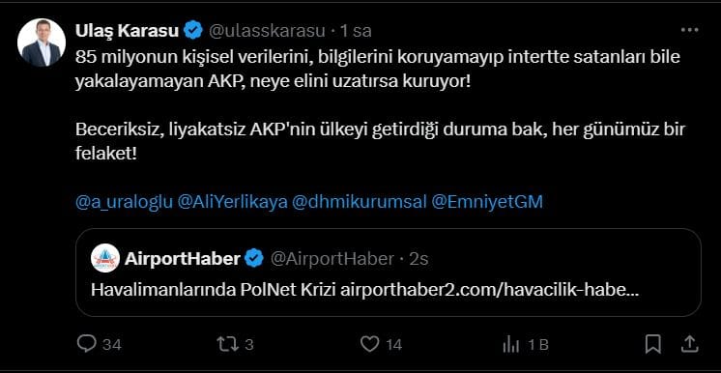This screenshot has width=721, height=373.
Task: Open the reply icon with 34 comments
Action: click(86, 344)
